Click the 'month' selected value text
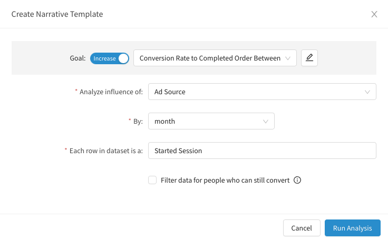Screen dimensions: 388x240 click(x=164, y=121)
